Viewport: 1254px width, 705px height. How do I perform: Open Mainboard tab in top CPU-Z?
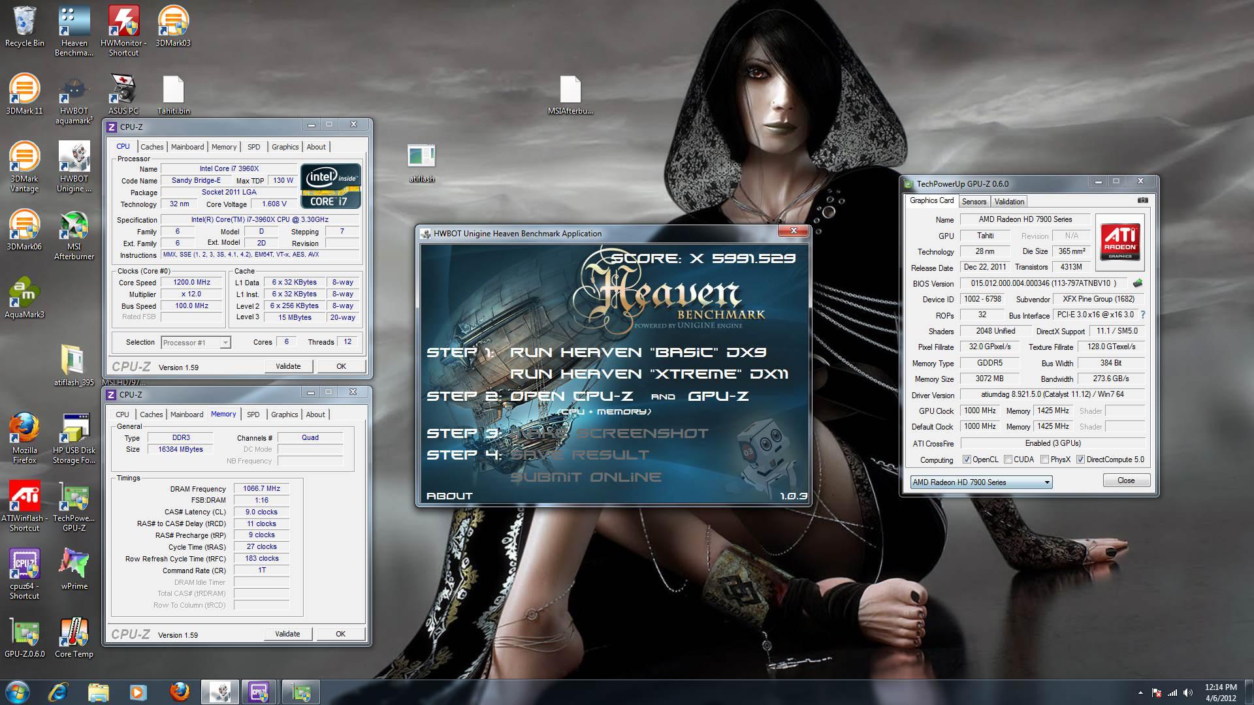(187, 147)
